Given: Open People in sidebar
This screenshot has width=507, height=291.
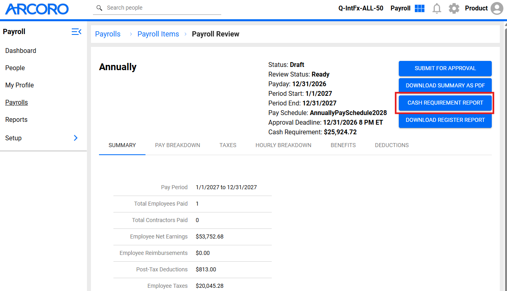Looking at the screenshot, I should tap(15, 68).
